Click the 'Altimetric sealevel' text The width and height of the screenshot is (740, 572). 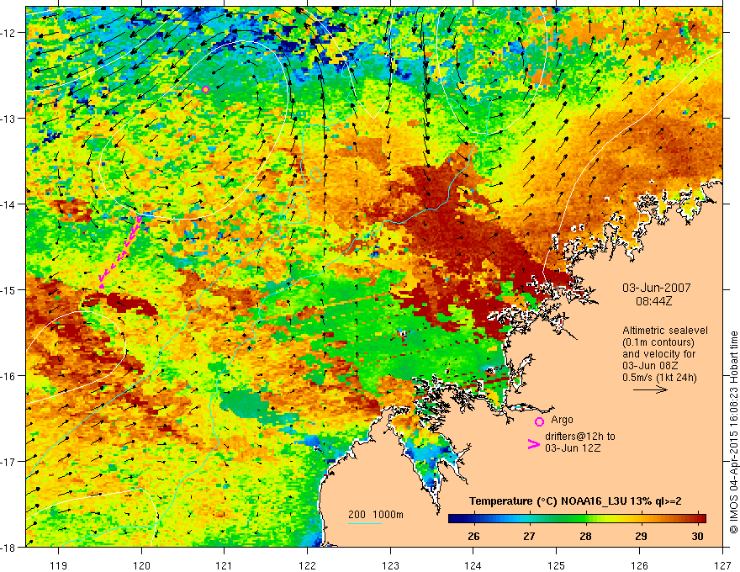[665, 331]
